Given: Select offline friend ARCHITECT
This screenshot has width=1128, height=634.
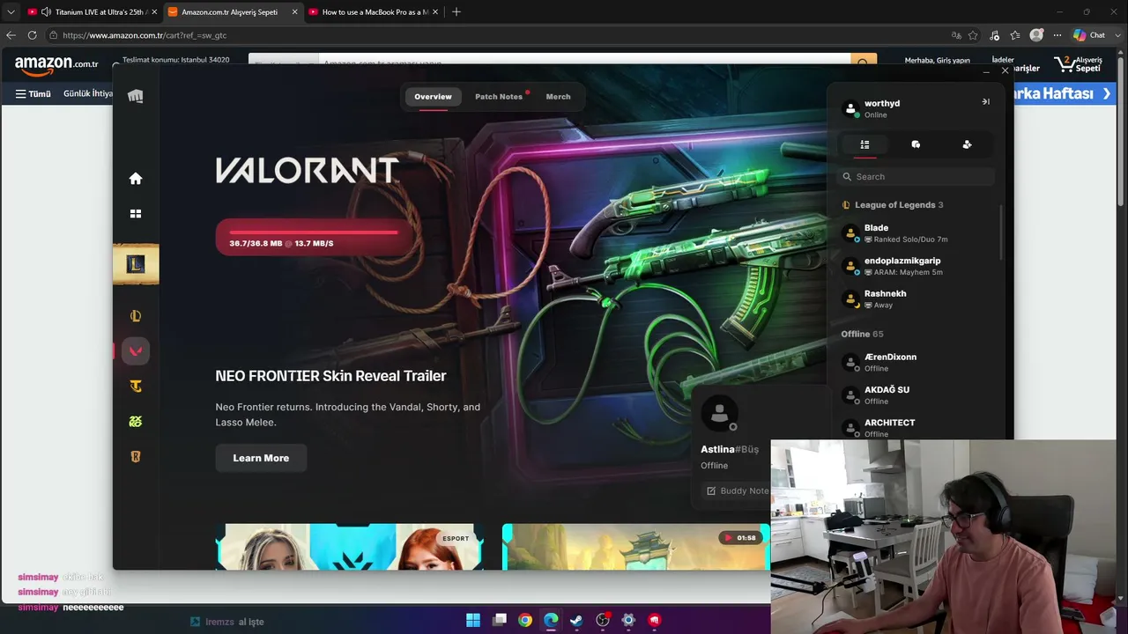Looking at the screenshot, I should tap(917, 428).
